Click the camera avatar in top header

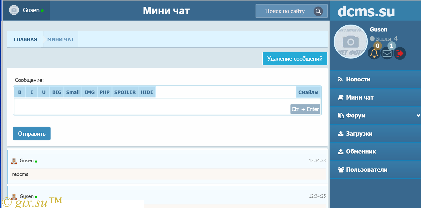coord(14,10)
